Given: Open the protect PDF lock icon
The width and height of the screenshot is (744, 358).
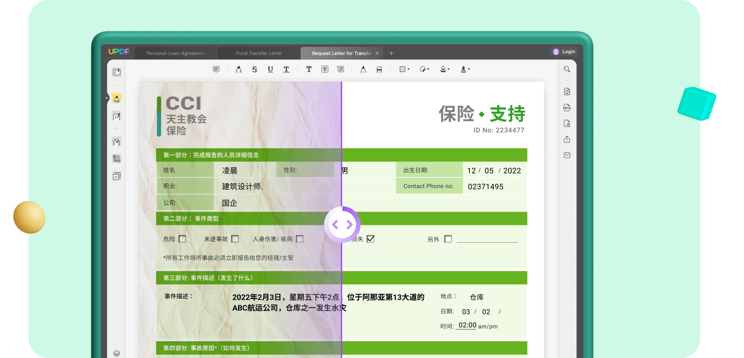Looking at the screenshot, I should click(567, 124).
